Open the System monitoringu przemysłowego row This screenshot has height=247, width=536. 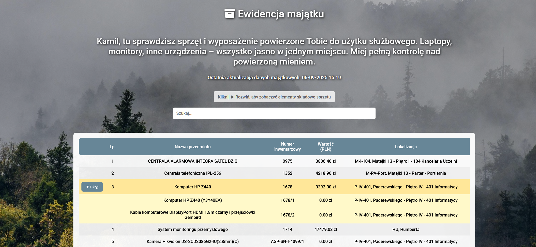192,229
